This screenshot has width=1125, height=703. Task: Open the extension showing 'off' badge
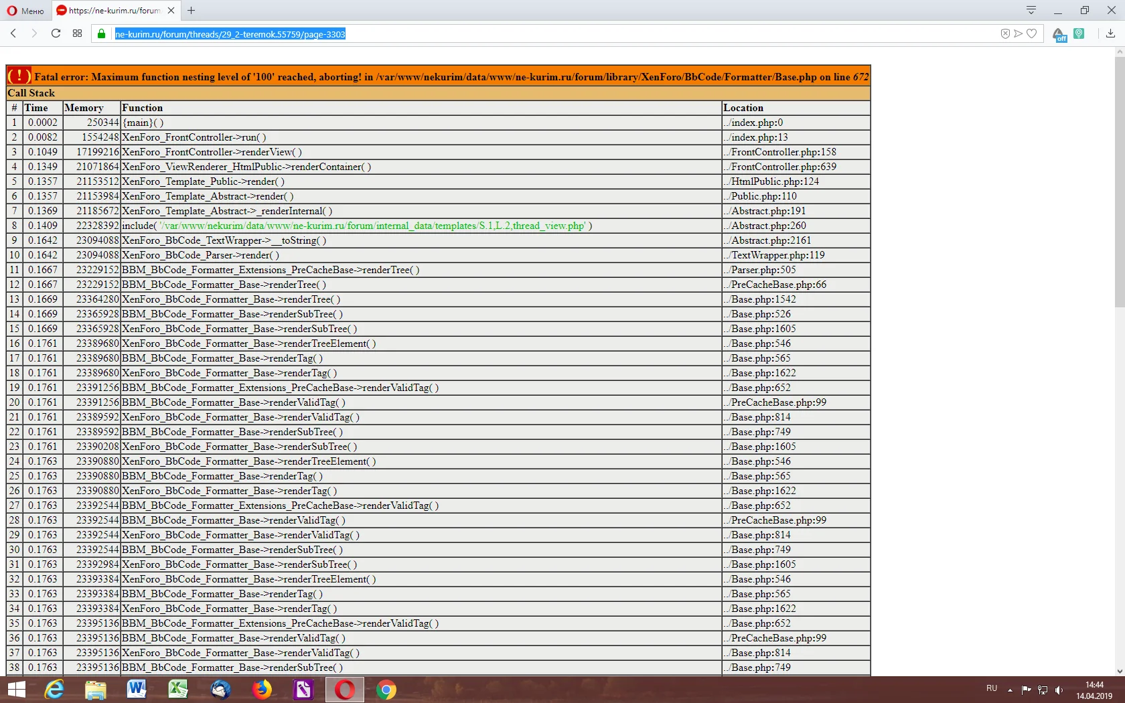1059,34
